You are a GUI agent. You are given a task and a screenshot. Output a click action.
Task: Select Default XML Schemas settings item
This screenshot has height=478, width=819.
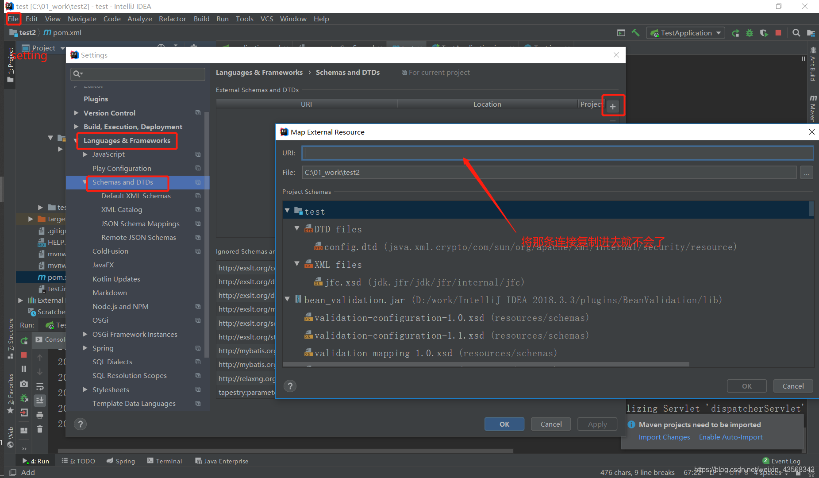136,196
